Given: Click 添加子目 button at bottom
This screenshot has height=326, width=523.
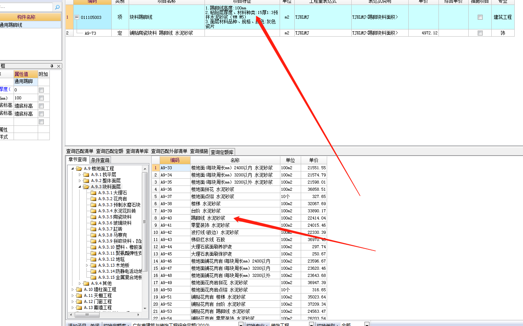Looking at the screenshot, I should (77, 324).
